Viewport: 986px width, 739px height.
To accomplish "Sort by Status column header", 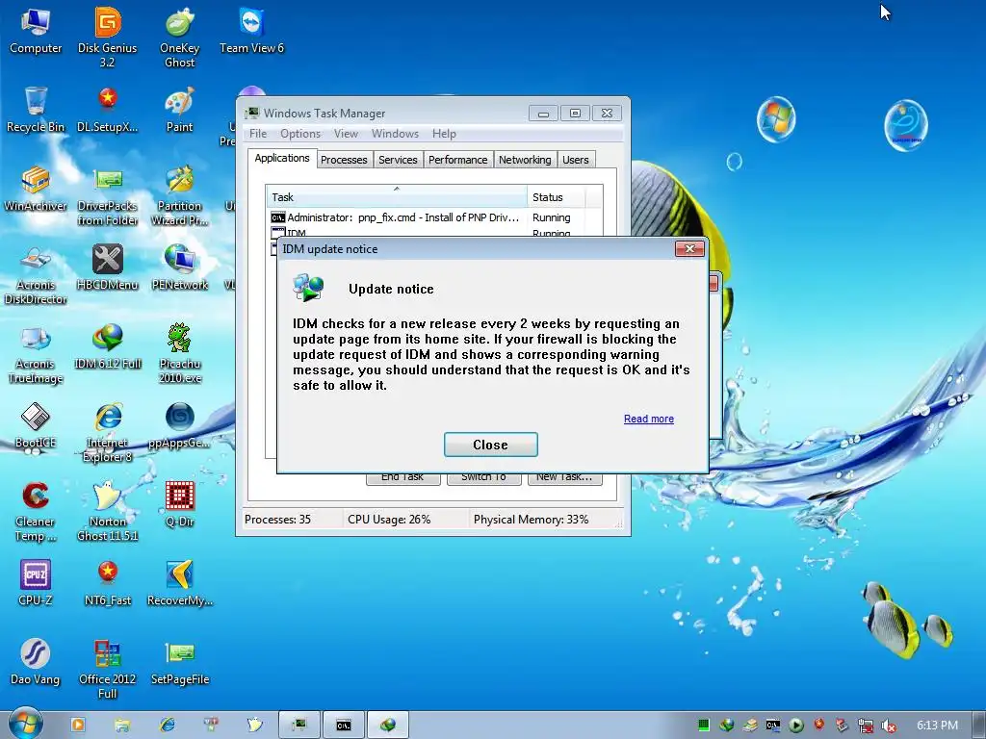I will [557, 196].
